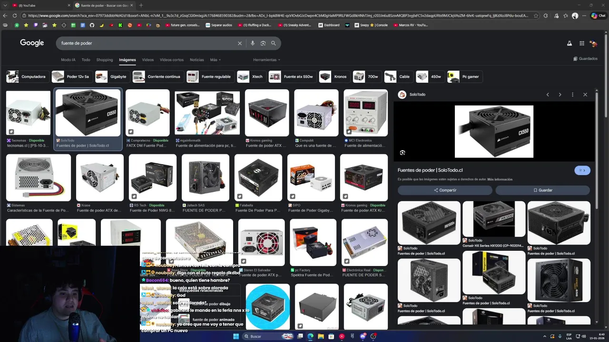The width and height of the screenshot is (609, 342).
Task: Open File Explorer from the taskbar
Action: pyautogui.click(x=321, y=336)
